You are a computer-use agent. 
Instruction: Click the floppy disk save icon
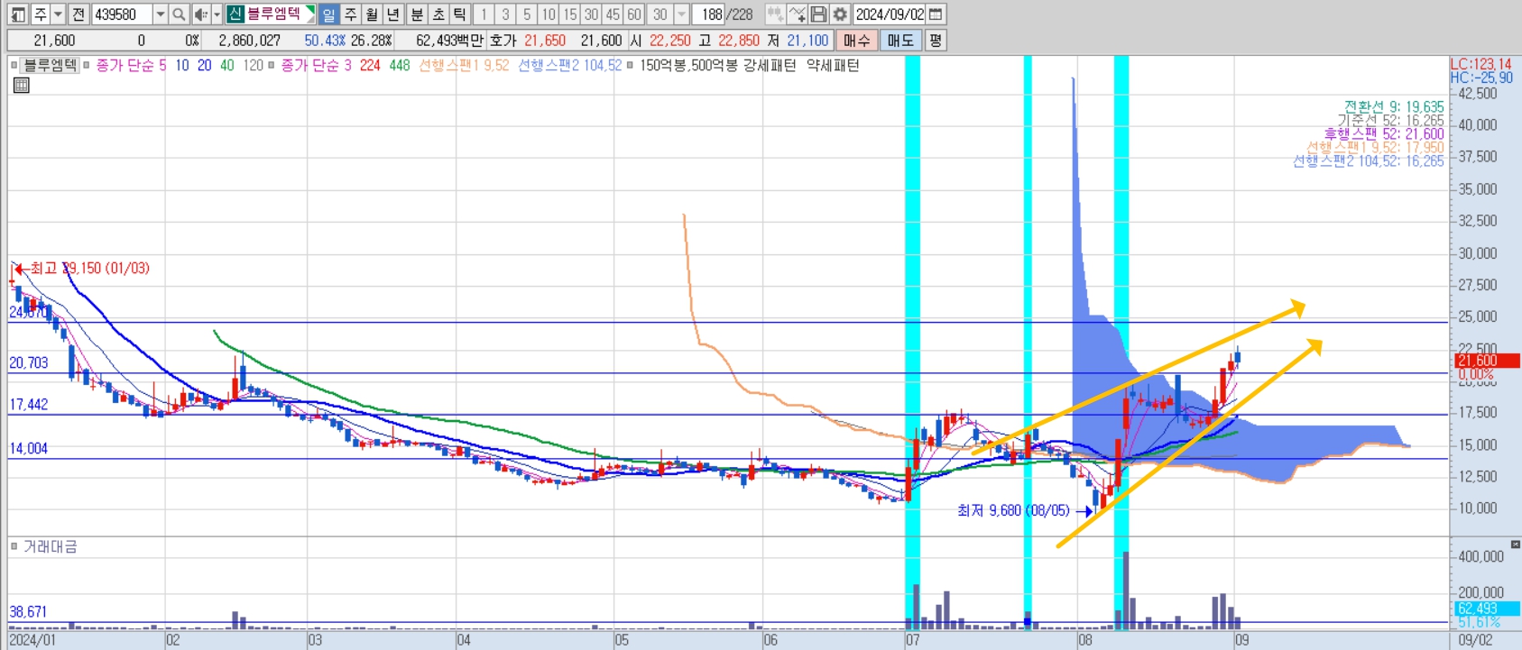(818, 14)
